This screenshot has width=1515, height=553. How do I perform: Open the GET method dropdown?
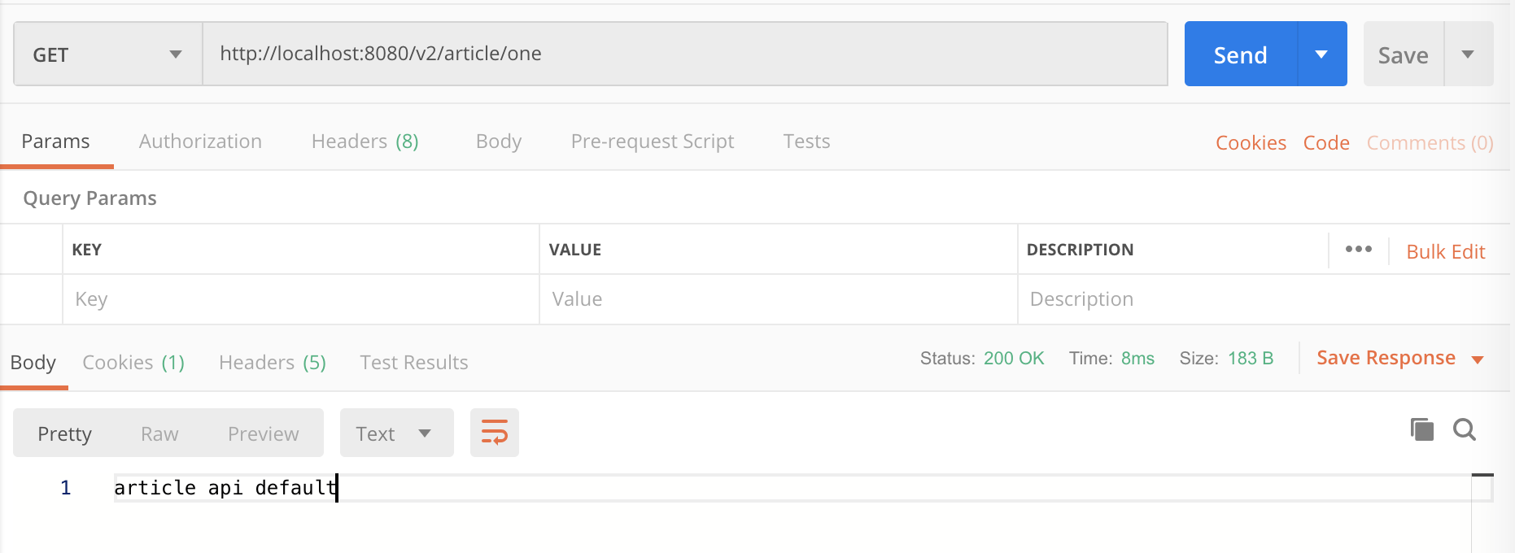click(x=108, y=54)
